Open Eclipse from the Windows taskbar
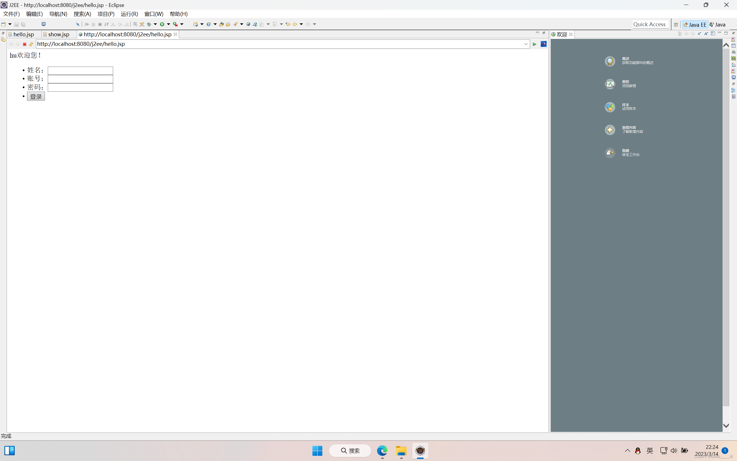 [420, 450]
